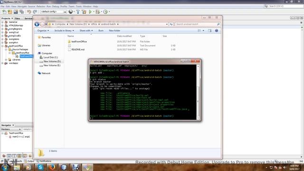Image resolution: width=304 pixels, height=171 pixels.
Task: Click Save All icon in NetBeans toolbar
Action: (x=21, y=12)
